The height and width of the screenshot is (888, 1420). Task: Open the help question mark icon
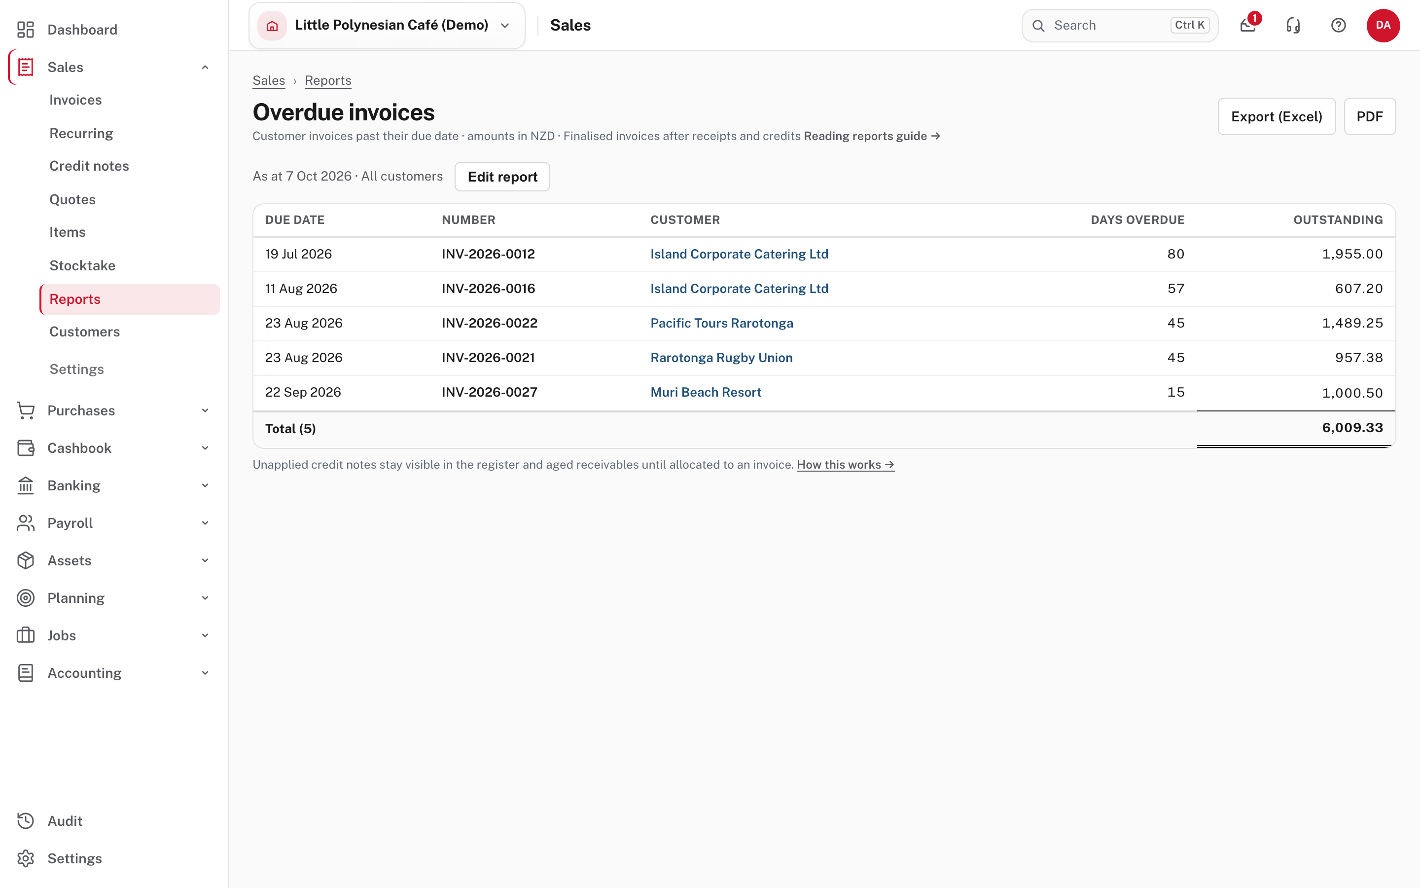pyautogui.click(x=1339, y=25)
